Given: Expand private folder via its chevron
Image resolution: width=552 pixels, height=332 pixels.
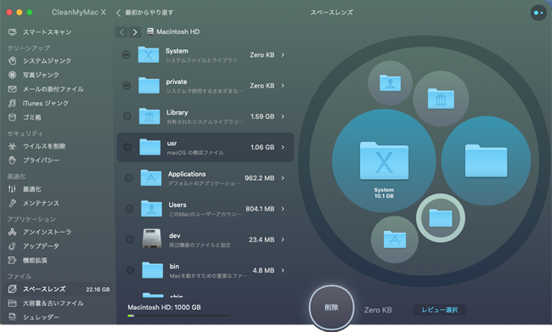Looking at the screenshot, I should (283, 86).
